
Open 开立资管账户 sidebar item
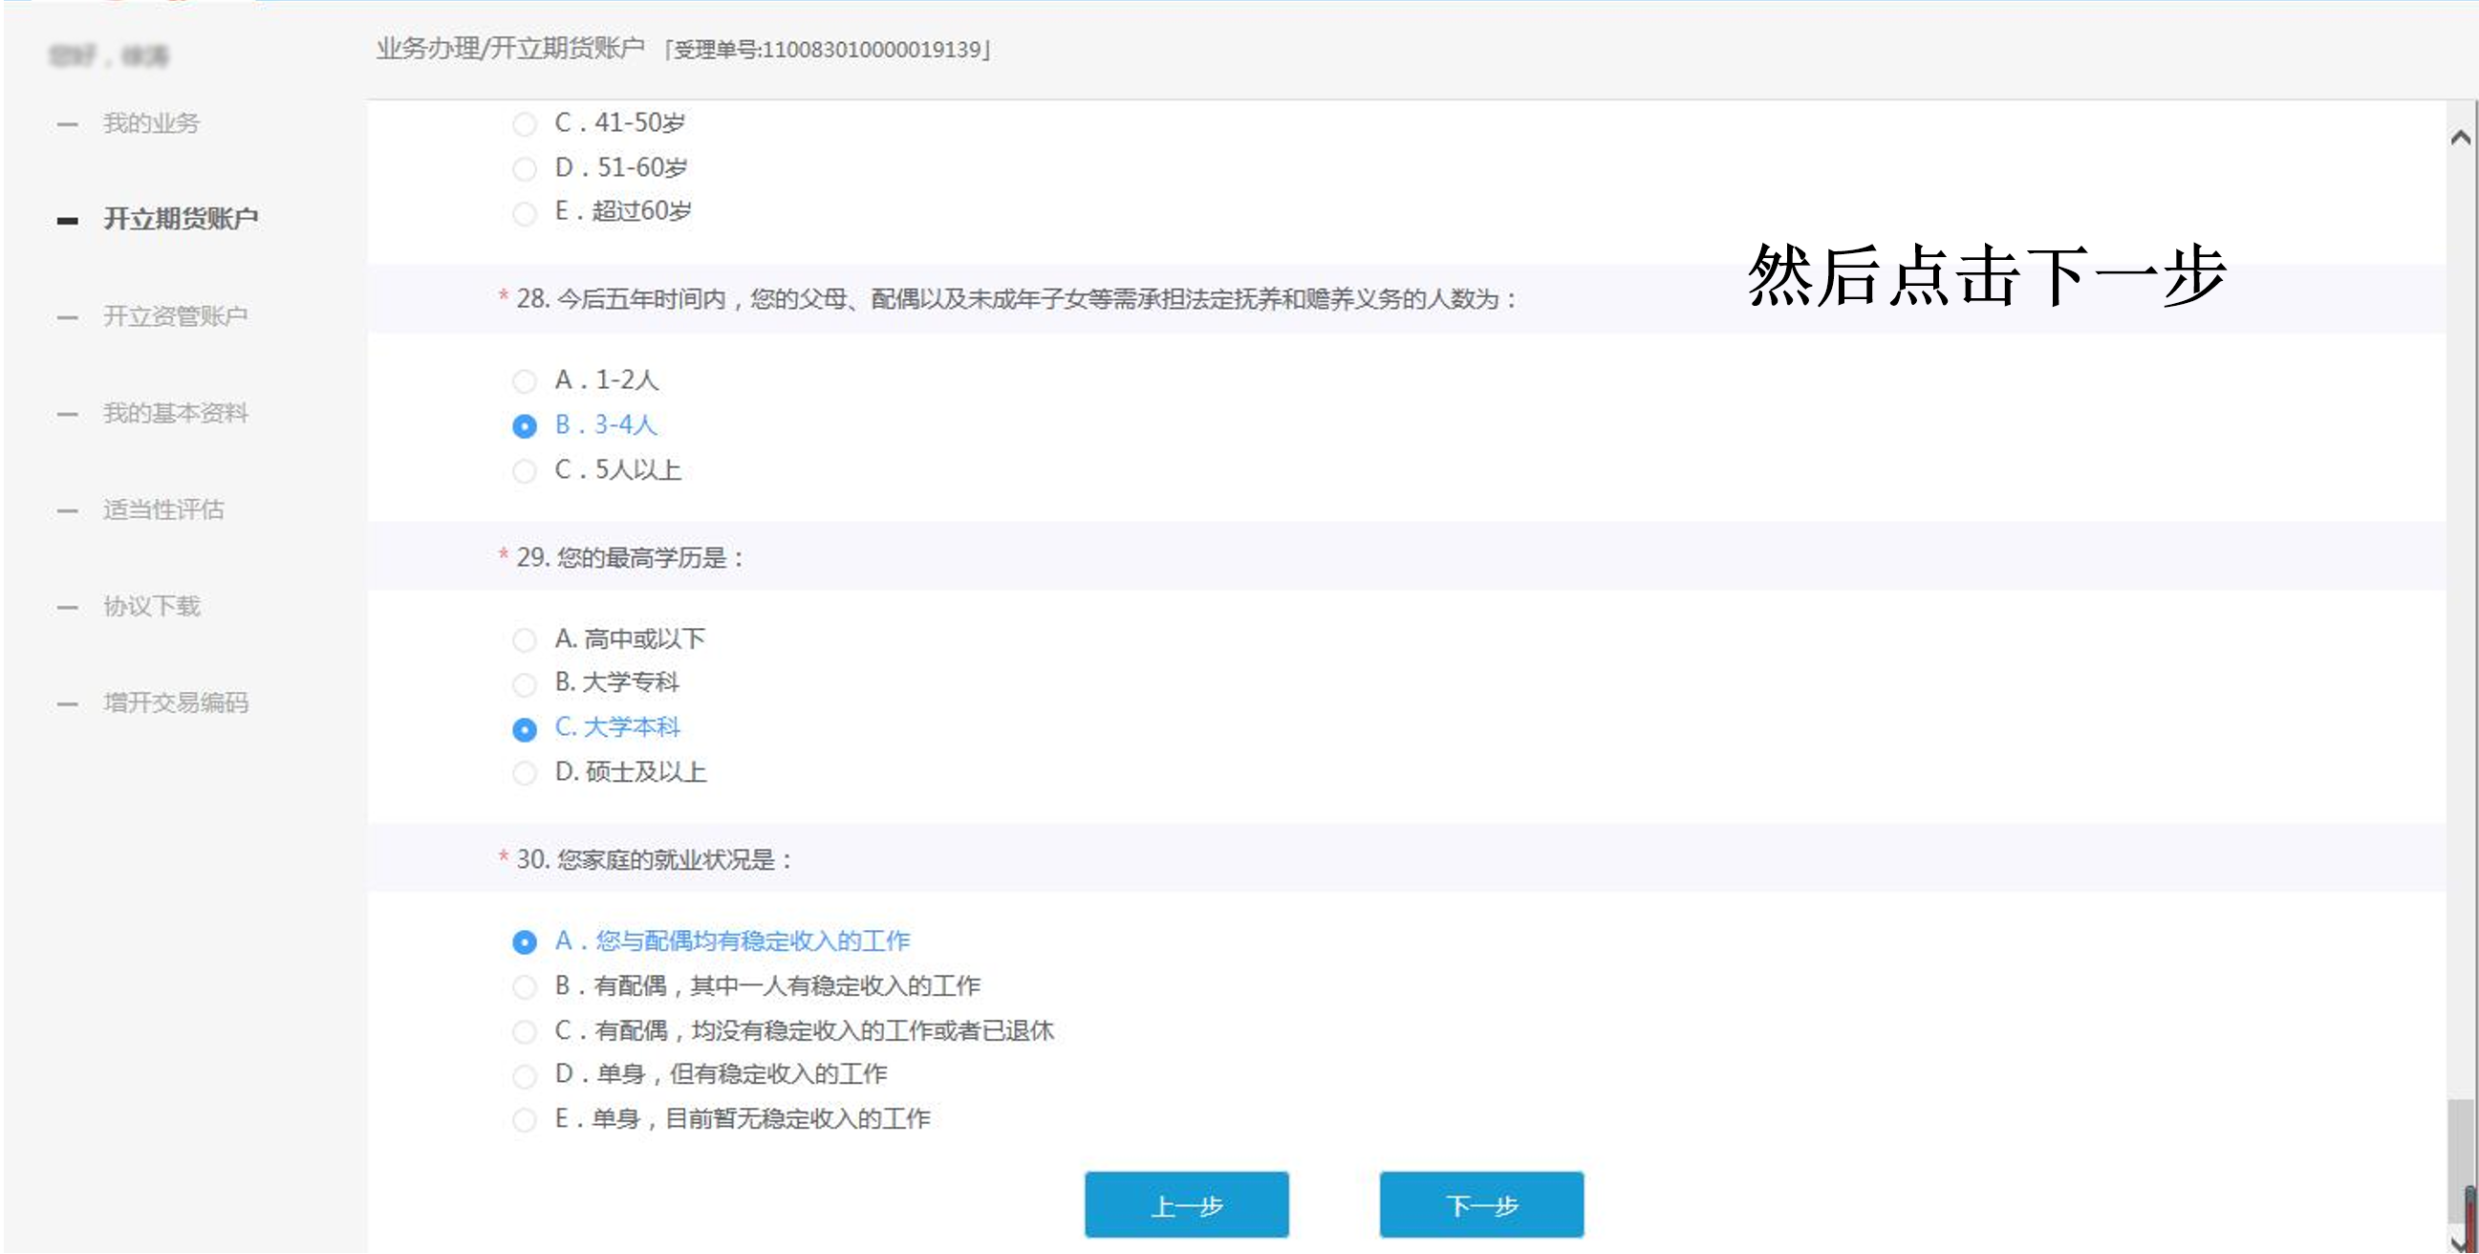pos(175,315)
